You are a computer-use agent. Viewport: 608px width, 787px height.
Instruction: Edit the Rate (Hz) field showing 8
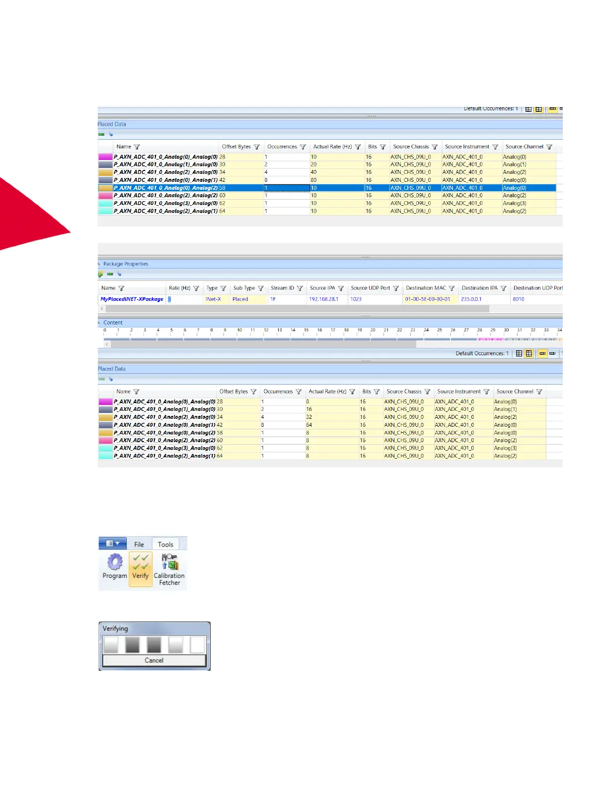(184, 299)
